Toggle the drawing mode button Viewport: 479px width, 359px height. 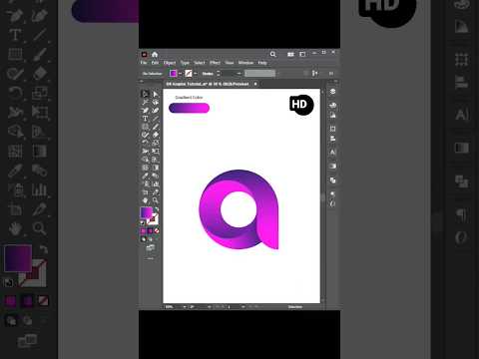tap(143, 239)
